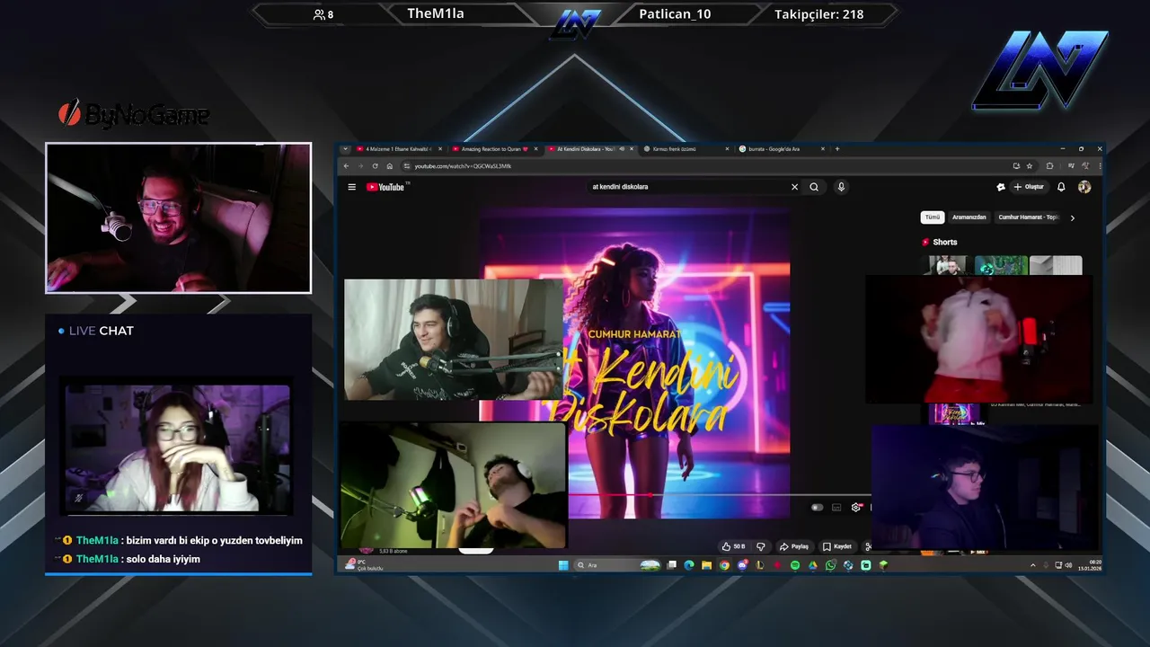Click the red video progress bar

(609, 494)
